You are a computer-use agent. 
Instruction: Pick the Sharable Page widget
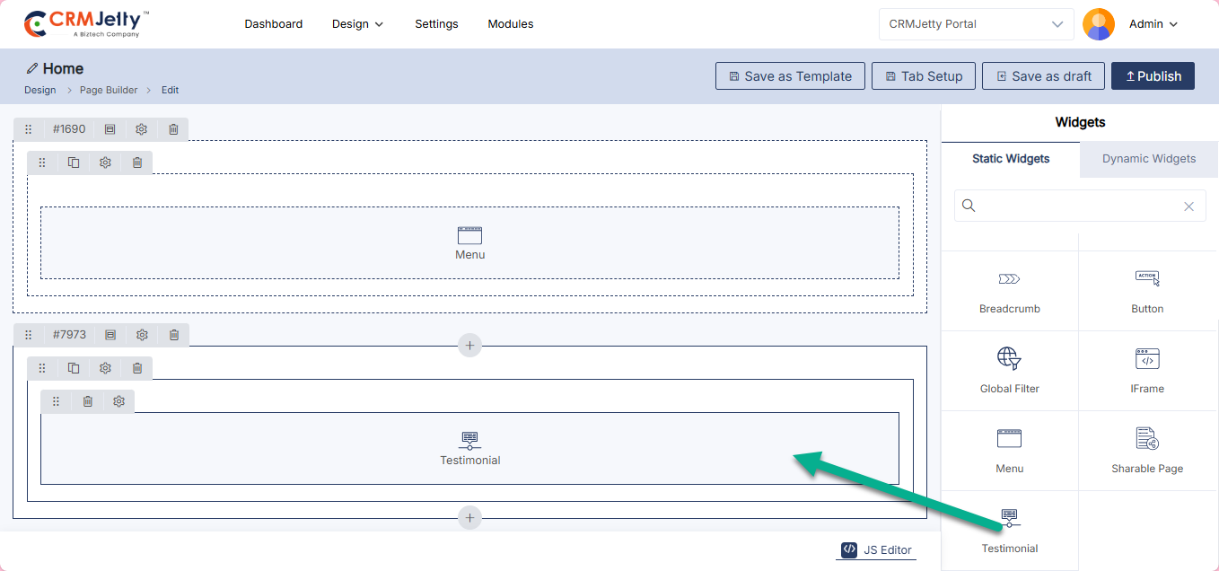[1146, 450]
